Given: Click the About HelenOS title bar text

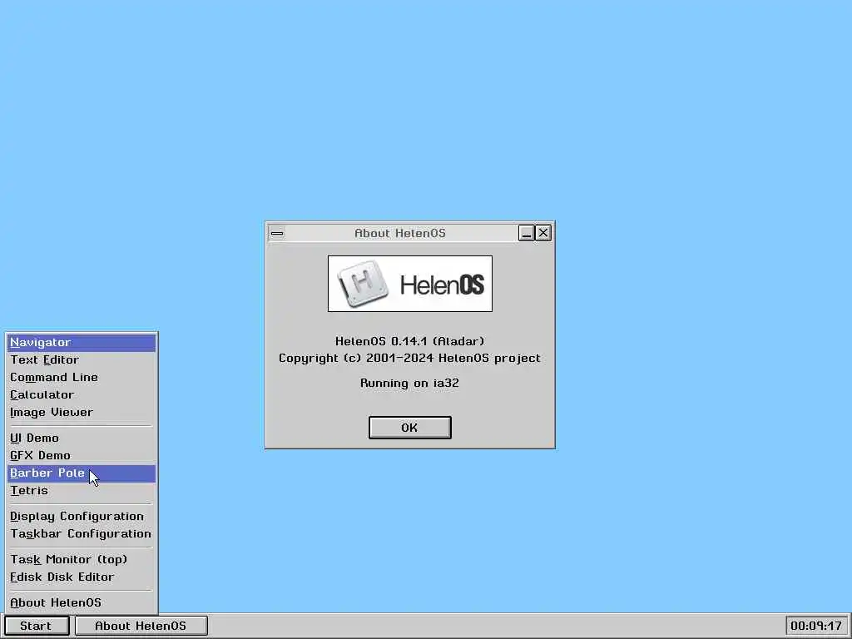Looking at the screenshot, I should tap(400, 233).
